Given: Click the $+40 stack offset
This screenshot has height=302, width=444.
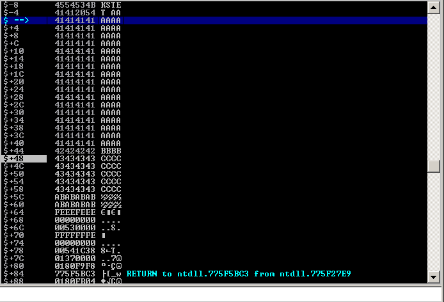Looking at the screenshot, I should (14, 143).
